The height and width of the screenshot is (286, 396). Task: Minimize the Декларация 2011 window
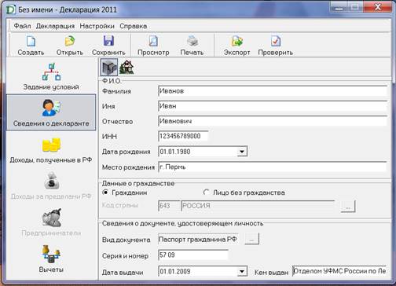click(x=339, y=7)
